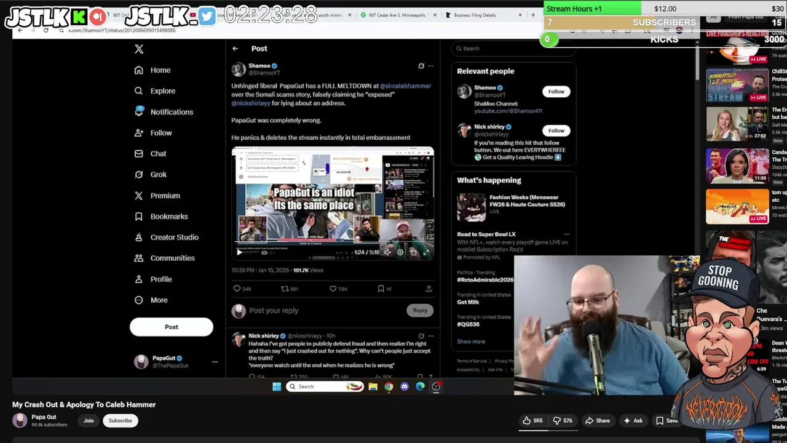Open settings gear on the tweet video
This screenshot has width=787, height=443.
pyautogui.click(x=400, y=252)
